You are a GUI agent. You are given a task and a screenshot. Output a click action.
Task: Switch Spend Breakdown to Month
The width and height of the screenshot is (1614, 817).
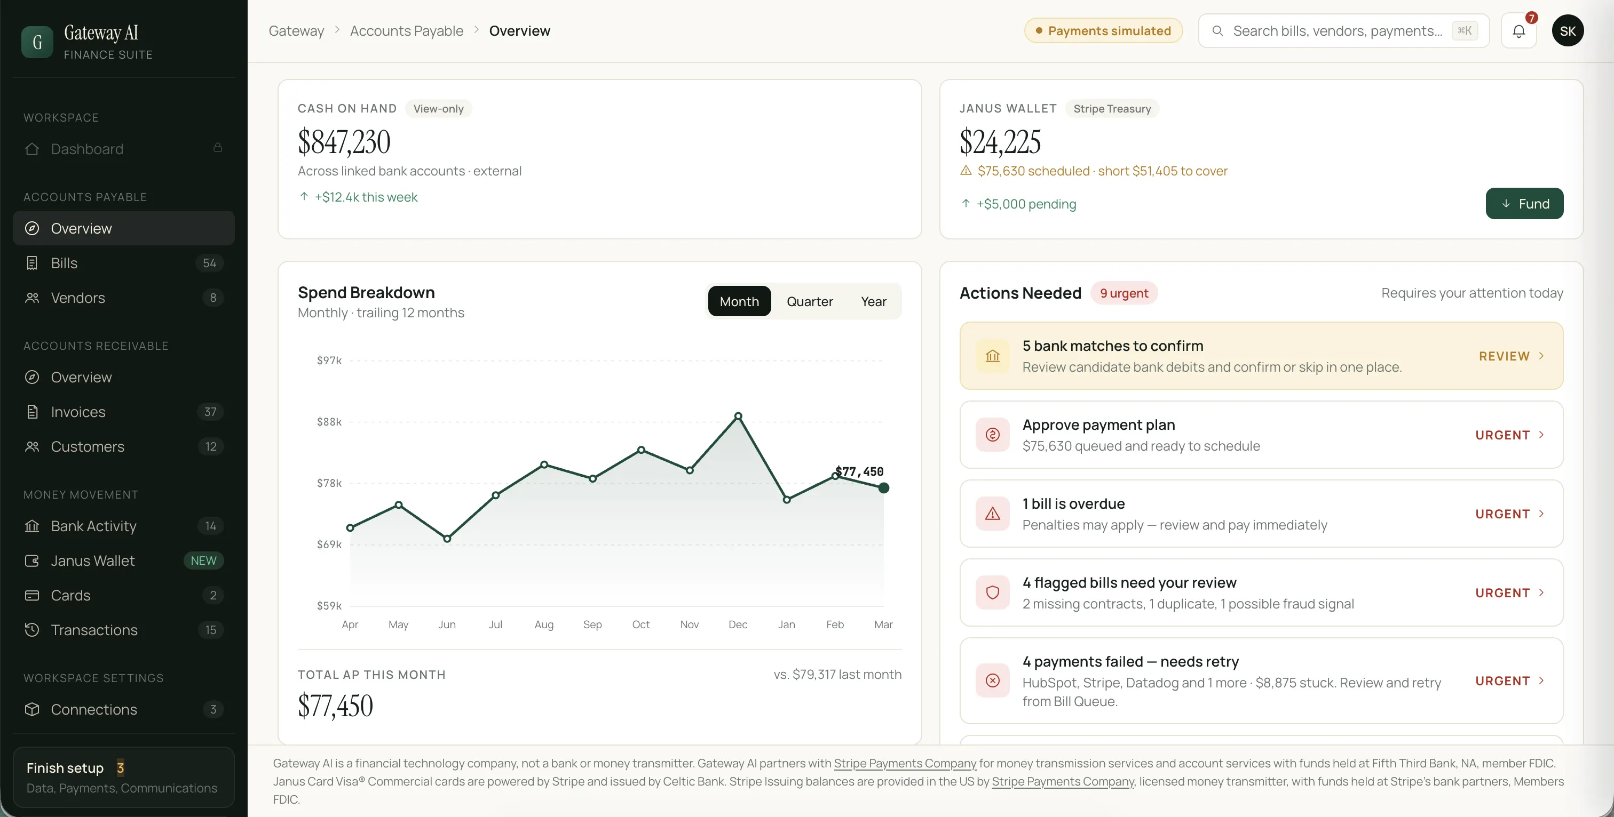tap(739, 301)
